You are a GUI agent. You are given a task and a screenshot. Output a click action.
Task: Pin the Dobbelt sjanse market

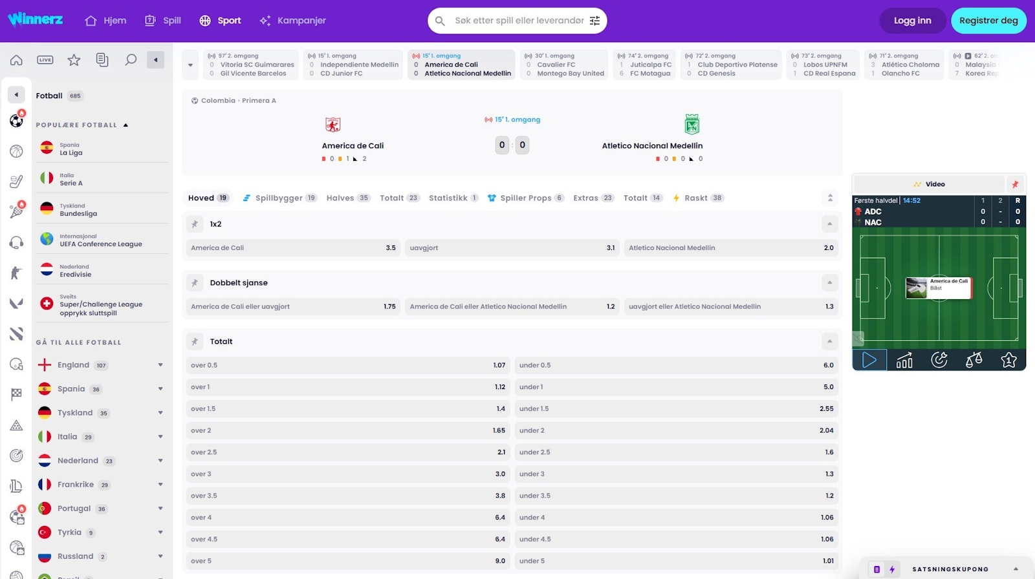(195, 283)
